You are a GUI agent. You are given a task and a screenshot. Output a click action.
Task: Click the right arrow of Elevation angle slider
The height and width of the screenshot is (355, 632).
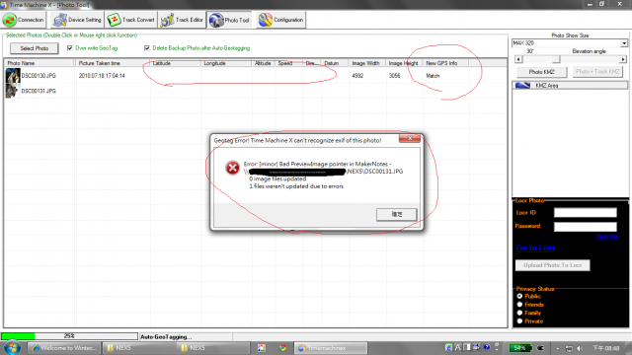623,59
